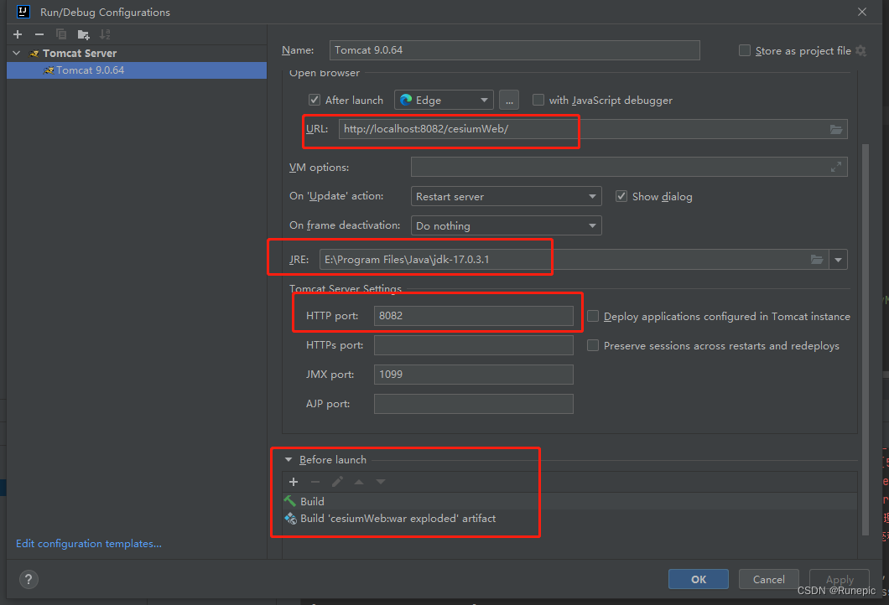Click the AJP port field
Viewport: 889px width, 605px height.
(x=473, y=404)
